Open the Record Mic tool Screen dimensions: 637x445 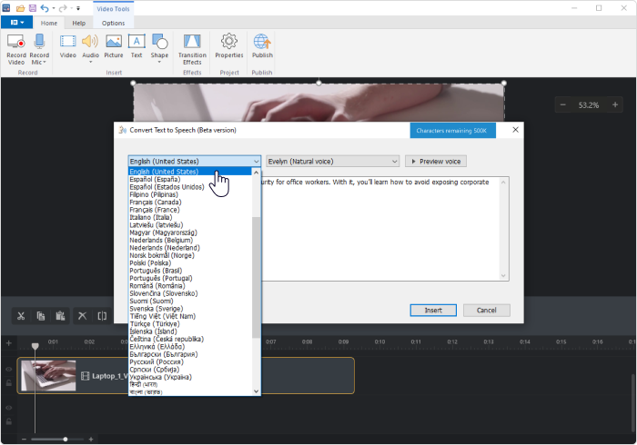point(39,49)
